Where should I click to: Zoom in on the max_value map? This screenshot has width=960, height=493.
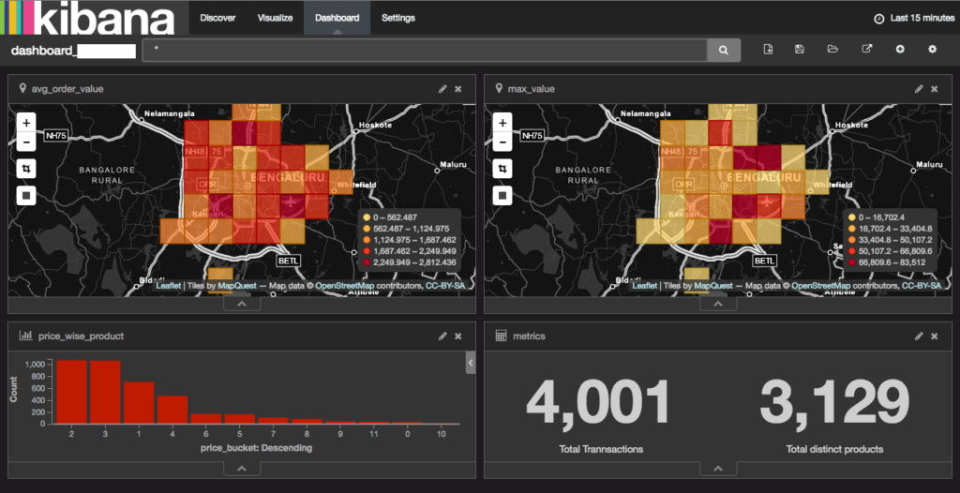coord(502,123)
